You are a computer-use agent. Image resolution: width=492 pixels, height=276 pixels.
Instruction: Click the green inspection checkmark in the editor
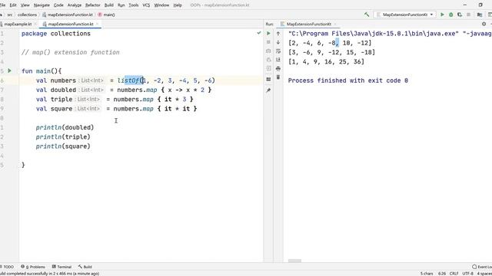259,32
